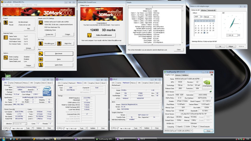Select day 14 in the calendar

(207, 28)
